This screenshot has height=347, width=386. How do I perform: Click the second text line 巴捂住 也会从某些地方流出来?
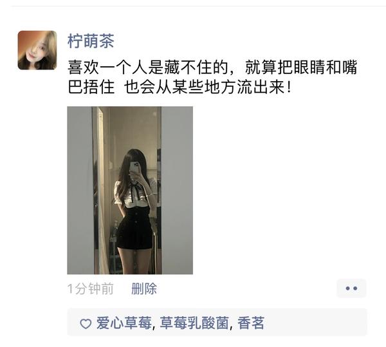click(x=179, y=87)
